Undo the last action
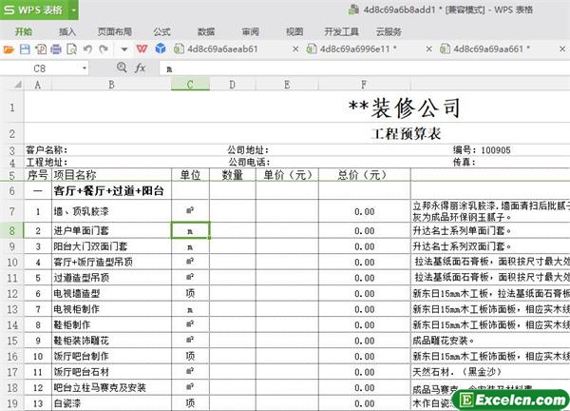Viewport: 570px width, 411px height. pyautogui.click(x=87, y=49)
